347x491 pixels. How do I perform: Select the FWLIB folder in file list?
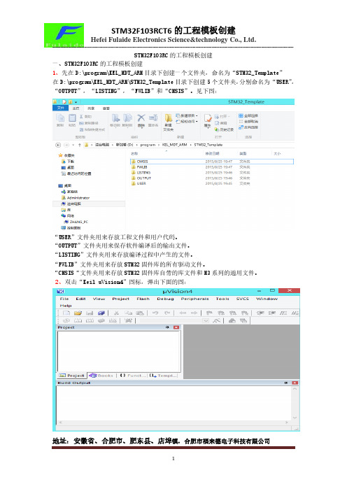(x=142, y=167)
